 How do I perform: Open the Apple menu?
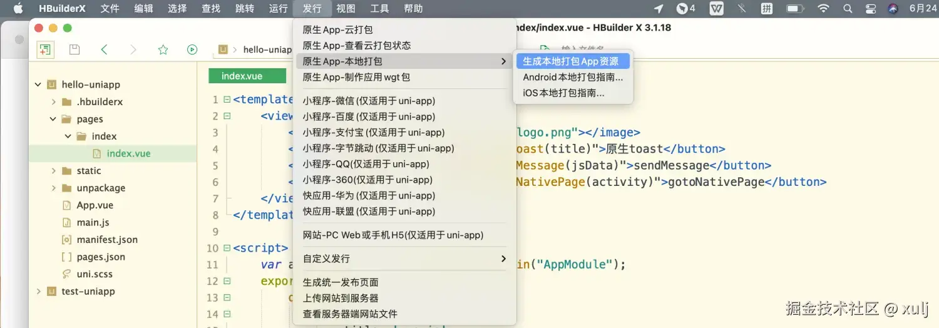click(x=18, y=8)
